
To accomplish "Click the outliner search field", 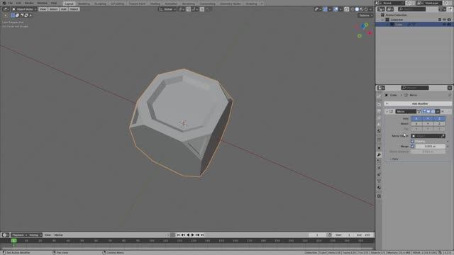I will 411,9.
